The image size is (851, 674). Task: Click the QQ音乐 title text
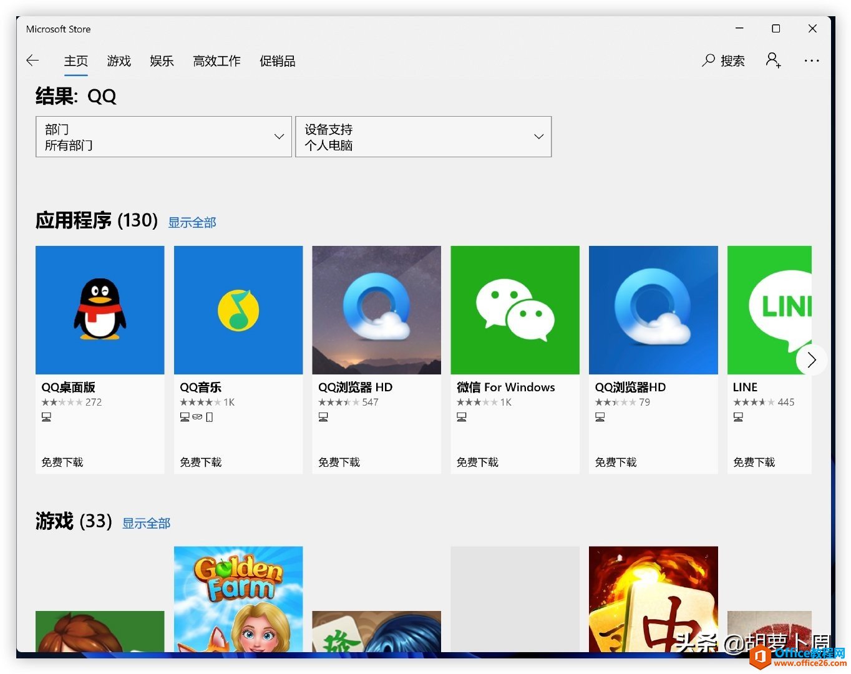tap(201, 388)
